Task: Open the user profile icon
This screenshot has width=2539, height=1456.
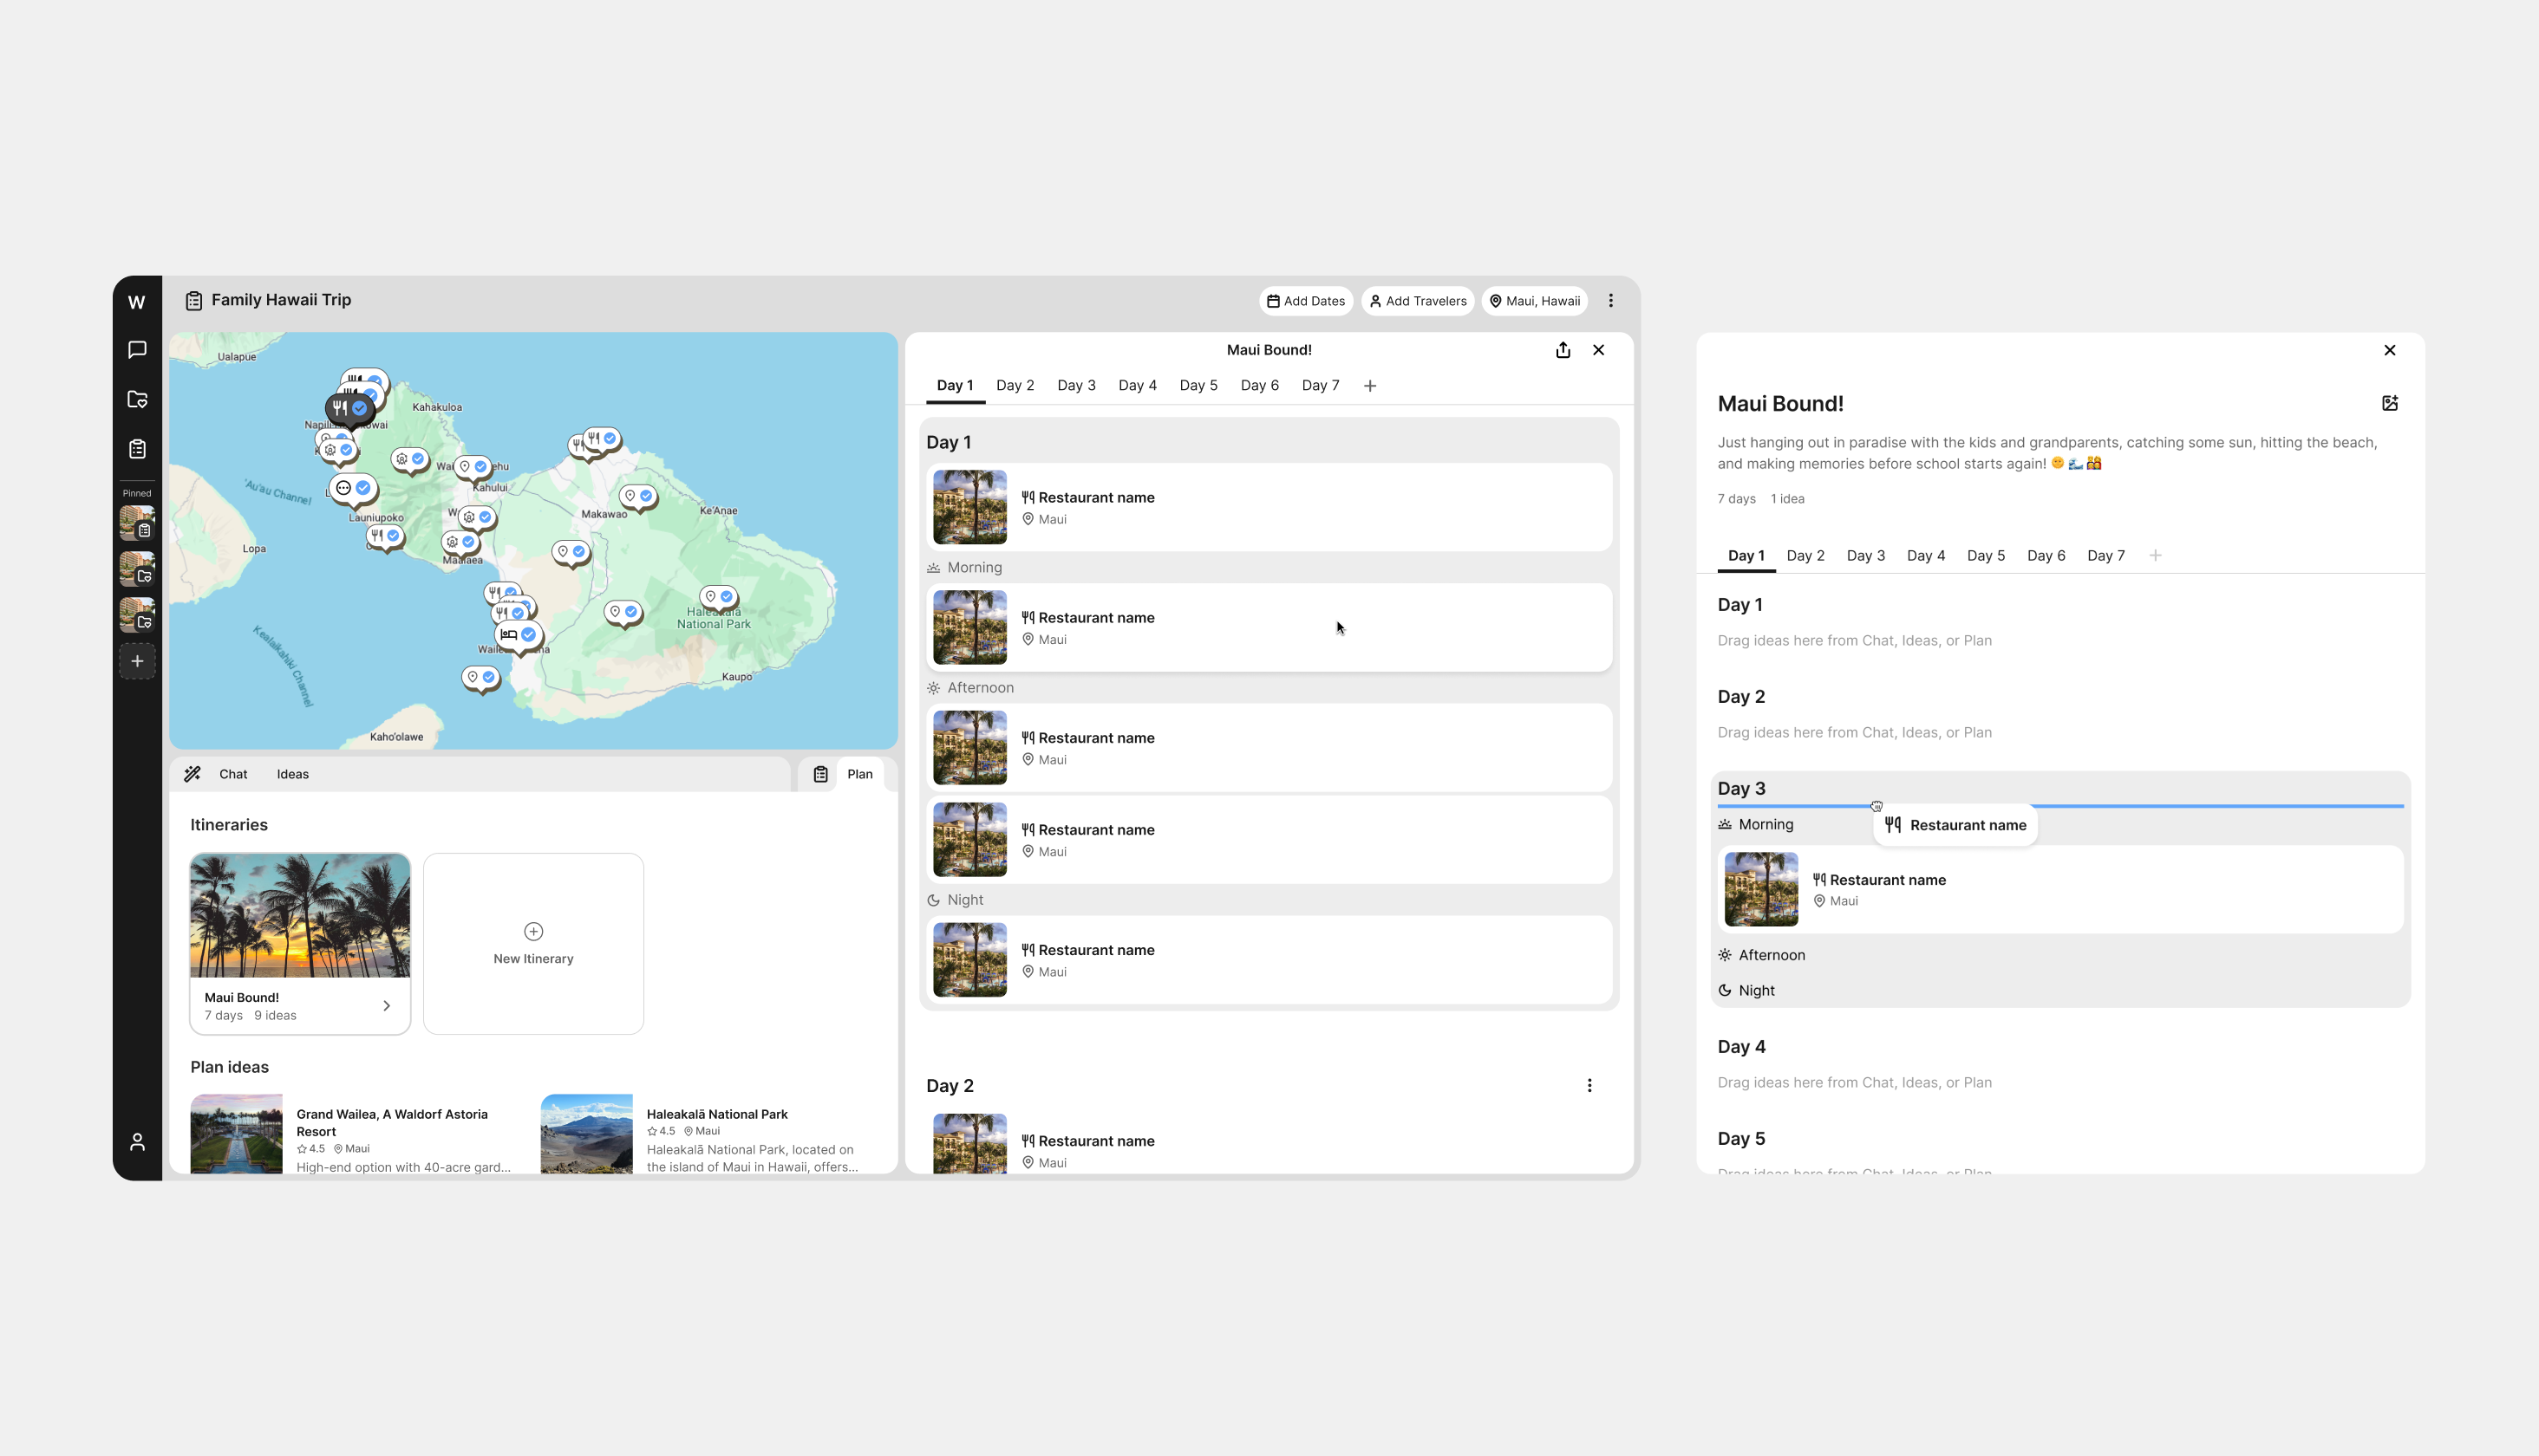Action: [x=137, y=1142]
